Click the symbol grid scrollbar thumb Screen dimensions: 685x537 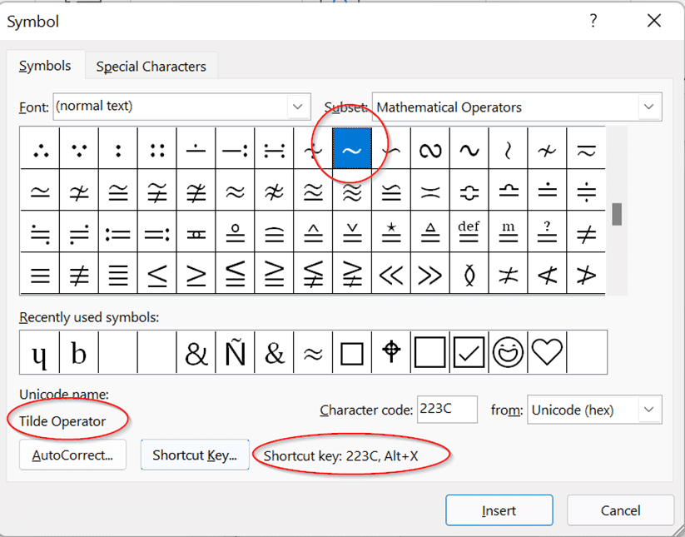coord(617,214)
